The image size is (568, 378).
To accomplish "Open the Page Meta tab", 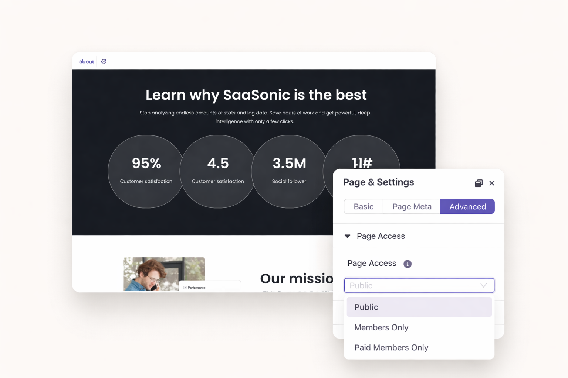I will 412,206.
